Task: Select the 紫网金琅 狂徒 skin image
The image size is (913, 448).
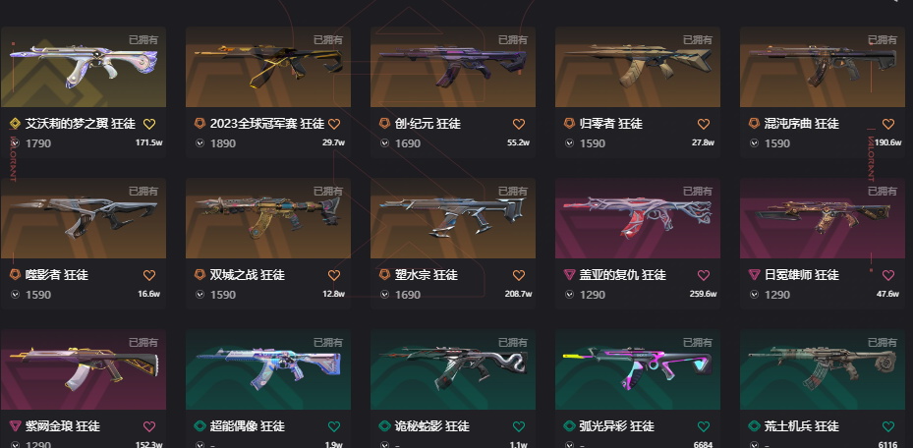Action: point(84,369)
